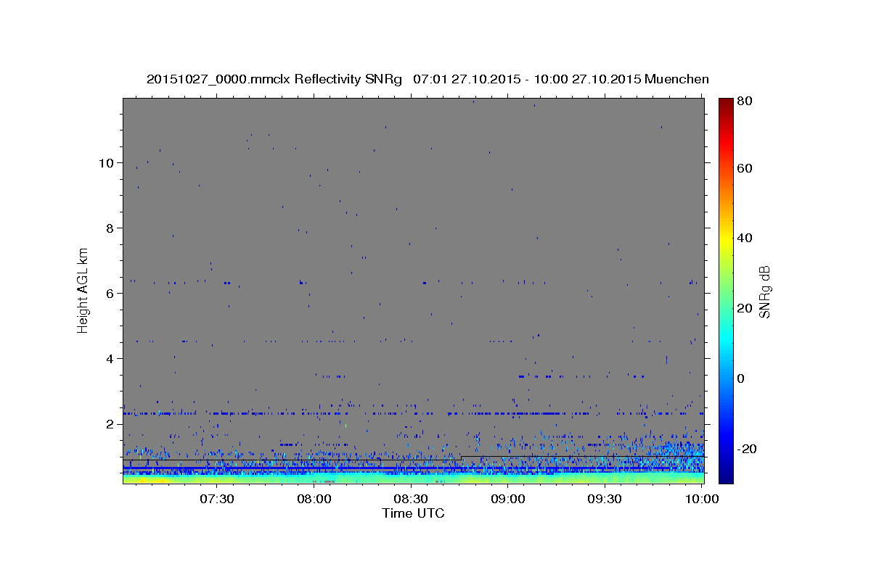
Task: Click the height tick label 6
Action: 110,294
